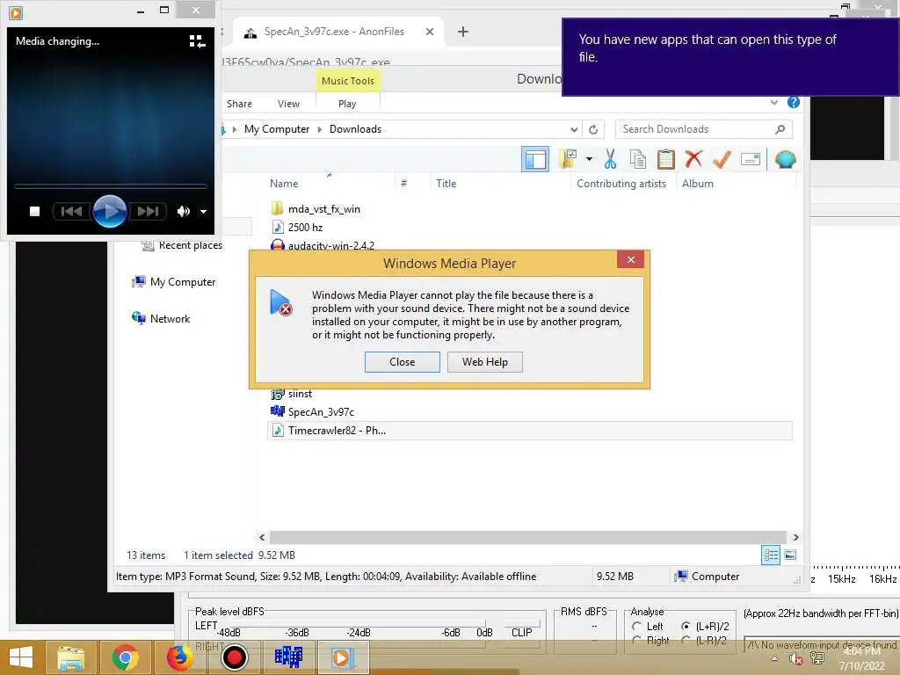Screen dimensions: 900x675
Task: Open a new browser tab with plus button
Action: click(463, 32)
